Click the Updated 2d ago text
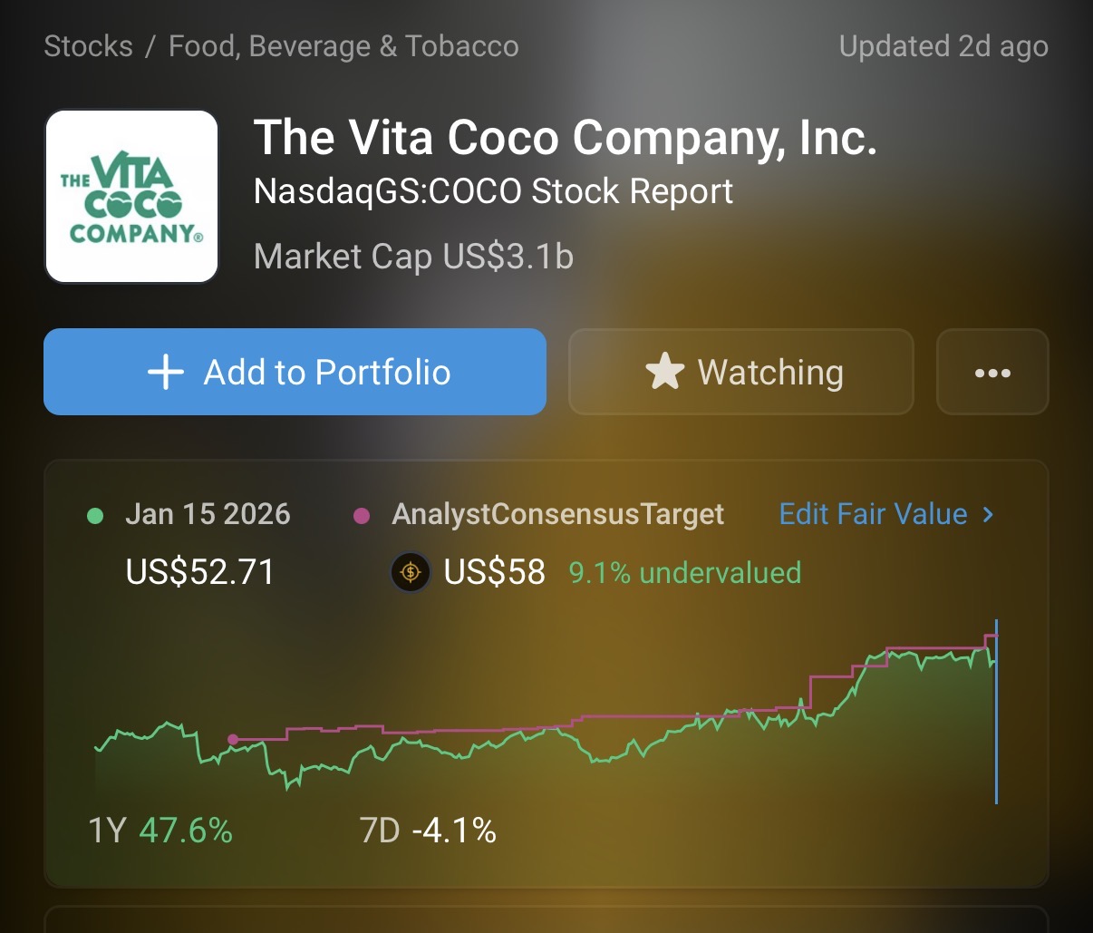The image size is (1093, 933). (943, 46)
